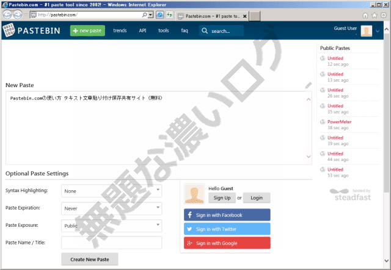
Task: Click the text area scroll down arrow
Action: point(309,157)
